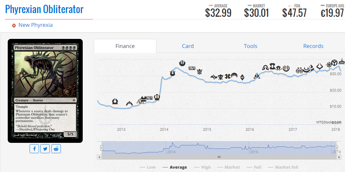Screen dimensions: 345x172
Task: Click the Phyrexian Obliterator card image
Action: 45,91
